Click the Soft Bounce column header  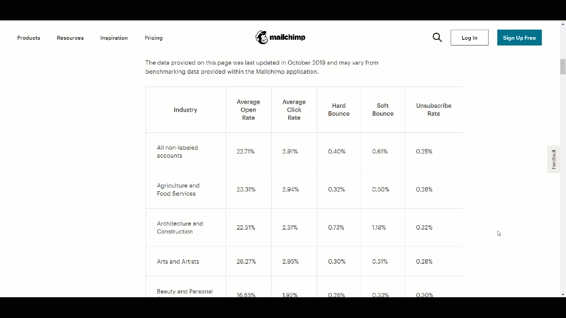(x=383, y=110)
